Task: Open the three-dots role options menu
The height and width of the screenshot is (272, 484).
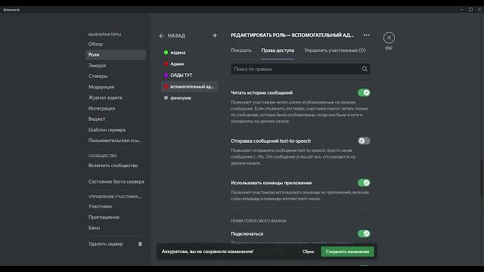Action: [366, 36]
